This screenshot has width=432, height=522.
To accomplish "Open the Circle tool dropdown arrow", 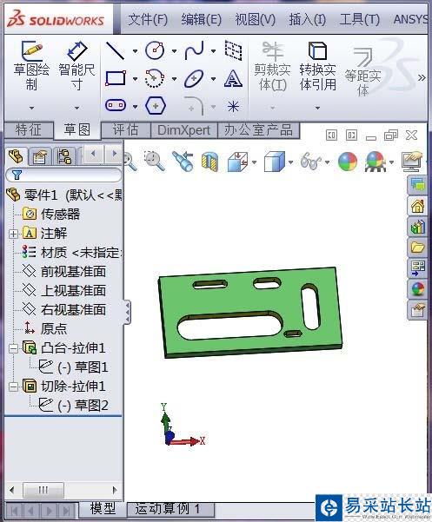I will [174, 51].
